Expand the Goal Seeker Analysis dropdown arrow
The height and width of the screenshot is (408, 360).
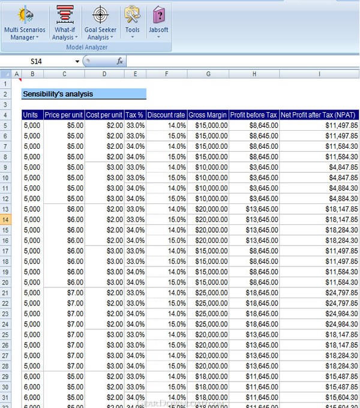(112, 37)
